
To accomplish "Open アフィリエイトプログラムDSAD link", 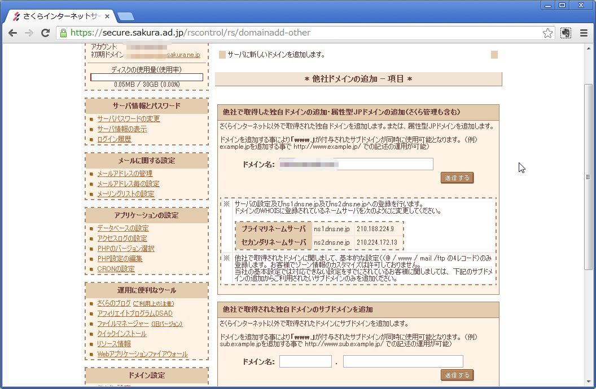I will point(135,313).
